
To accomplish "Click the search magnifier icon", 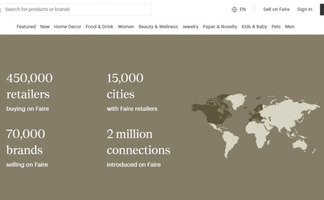I will click(x=0, y=10).
